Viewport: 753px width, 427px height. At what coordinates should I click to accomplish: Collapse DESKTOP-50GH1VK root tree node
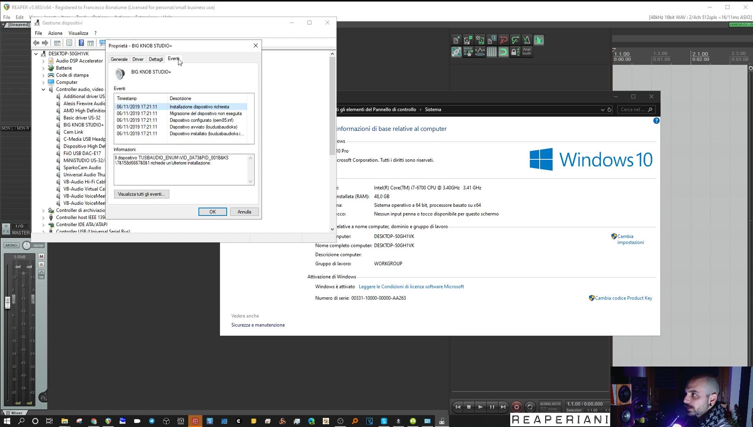pos(36,54)
